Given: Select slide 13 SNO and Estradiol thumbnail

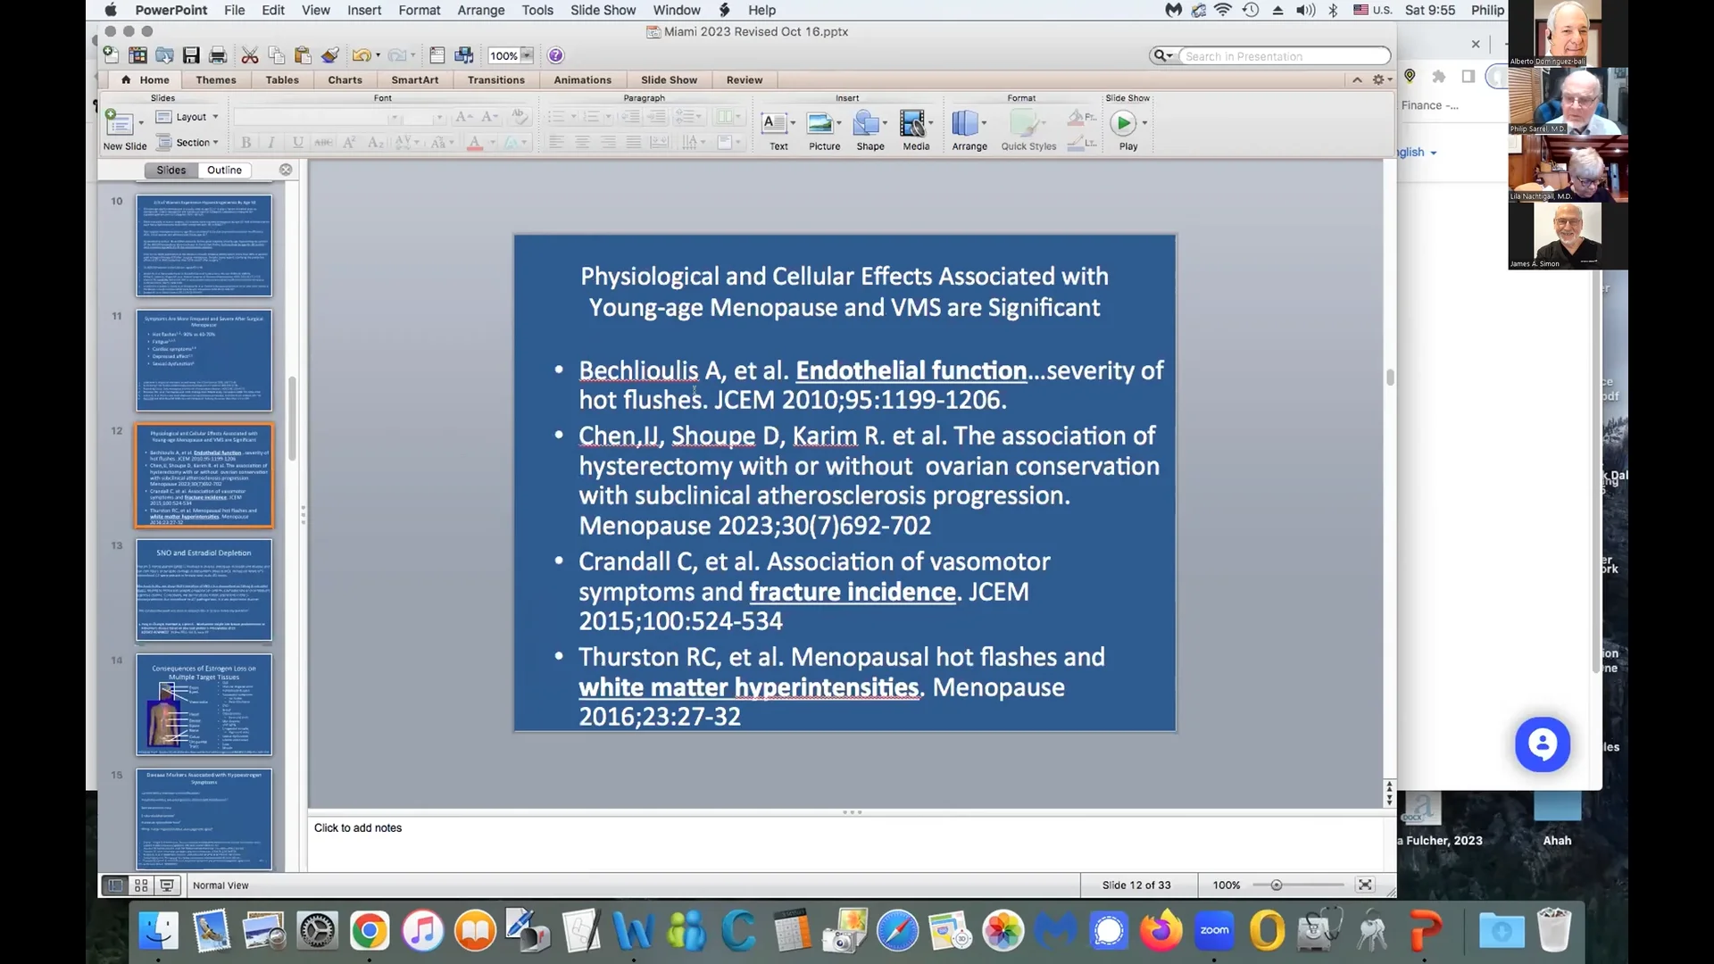Looking at the screenshot, I should [204, 590].
